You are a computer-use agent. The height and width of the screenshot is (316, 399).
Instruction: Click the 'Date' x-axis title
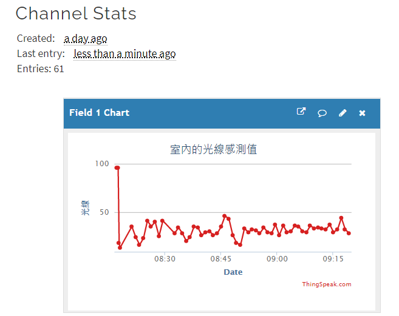[233, 272]
